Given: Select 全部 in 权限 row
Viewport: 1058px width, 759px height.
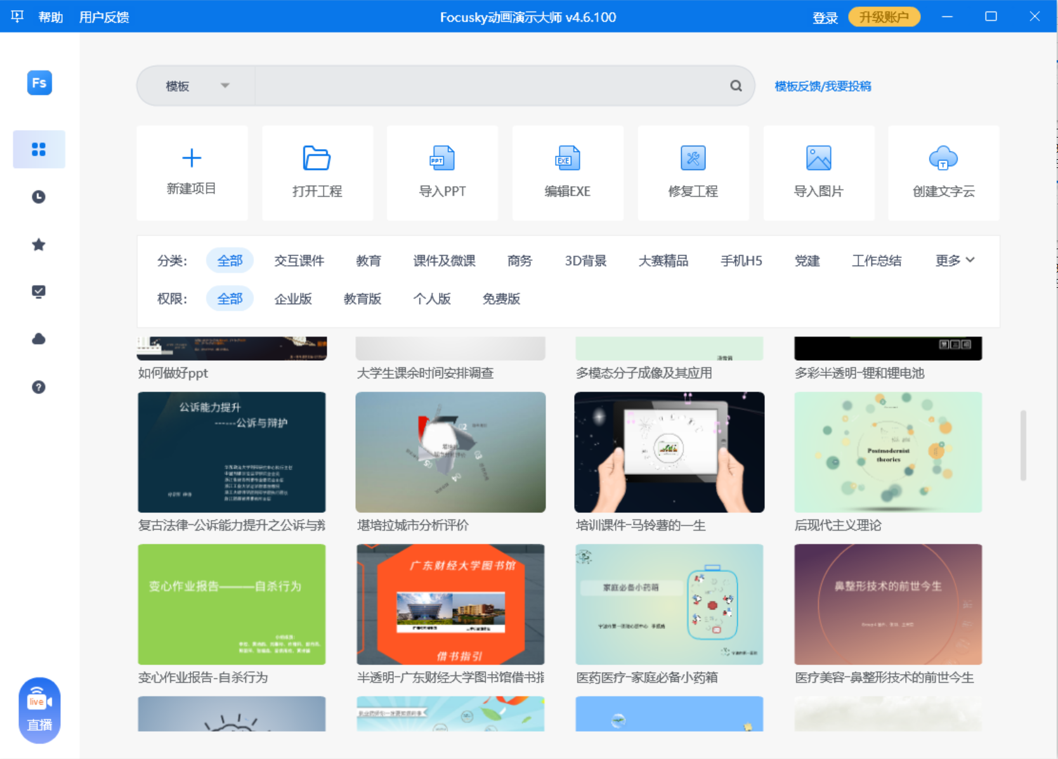Looking at the screenshot, I should click(230, 299).
